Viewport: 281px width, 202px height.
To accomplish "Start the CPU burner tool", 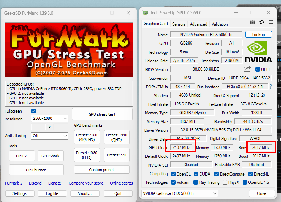I will 36,170.
